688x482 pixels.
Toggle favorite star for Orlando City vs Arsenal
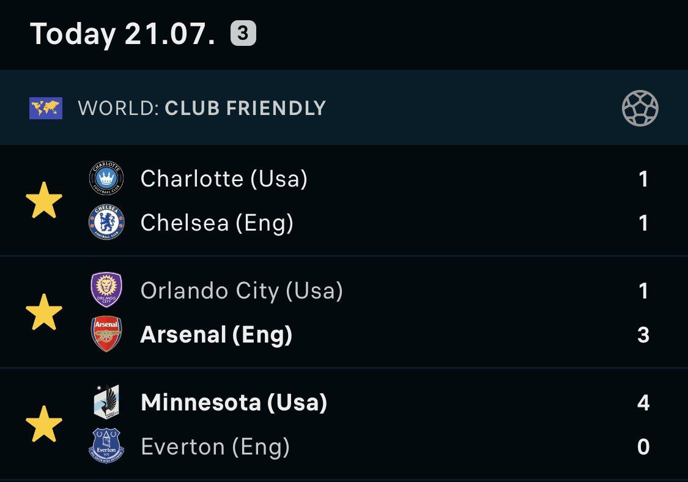(44, 312)
